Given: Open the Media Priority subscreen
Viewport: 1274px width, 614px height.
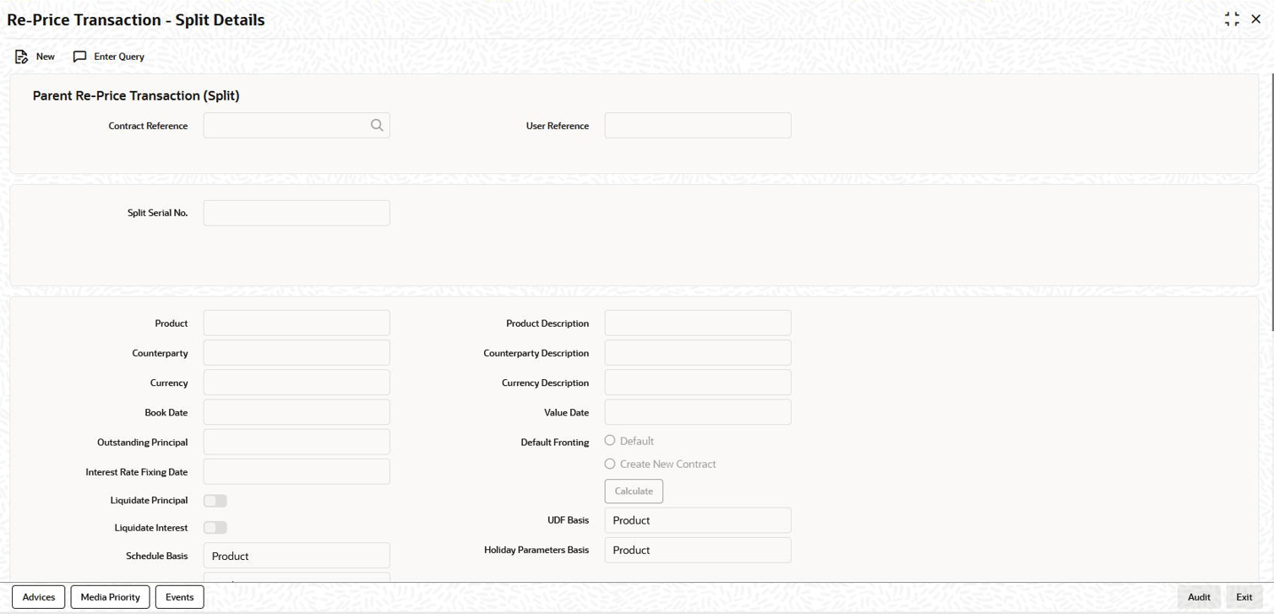Looking at the screenshot, I should [x=111, y=597].
